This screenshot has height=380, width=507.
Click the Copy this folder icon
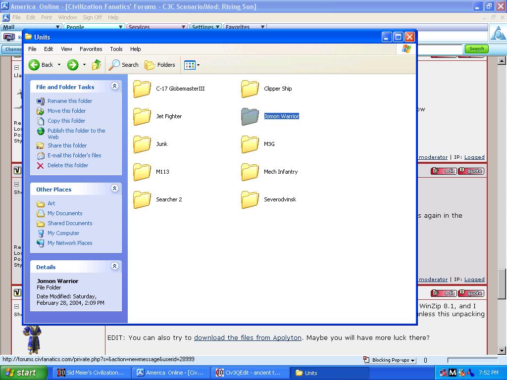(41, 121)
